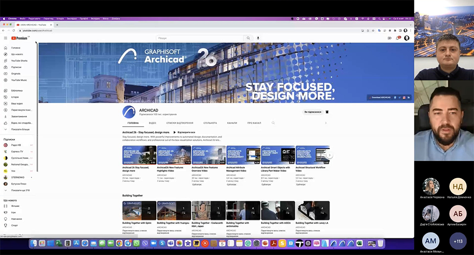Open YouTube Music in the sidebar

[x=18, y=80]
